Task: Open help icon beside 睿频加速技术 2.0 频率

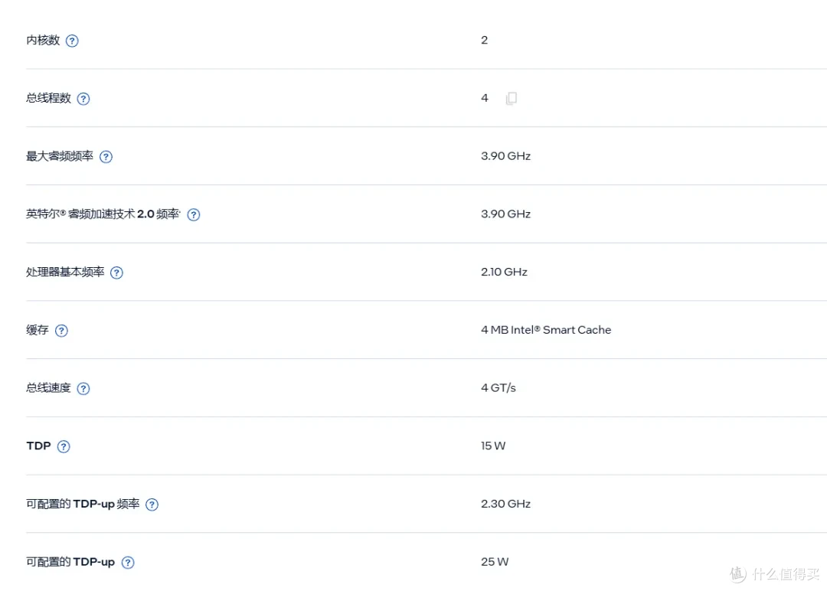Action: tap(194, 214)
